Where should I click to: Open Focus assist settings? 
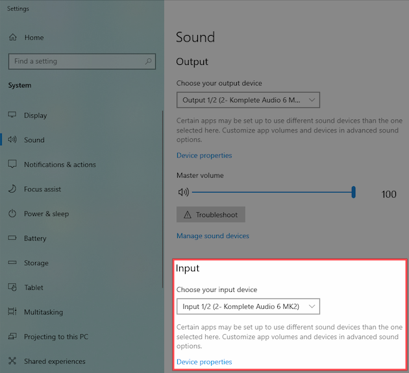tap(42, 189)
